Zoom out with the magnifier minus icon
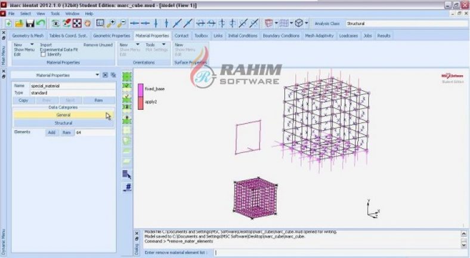The height and width of the screenshot is (258, 470). [122, 23]
